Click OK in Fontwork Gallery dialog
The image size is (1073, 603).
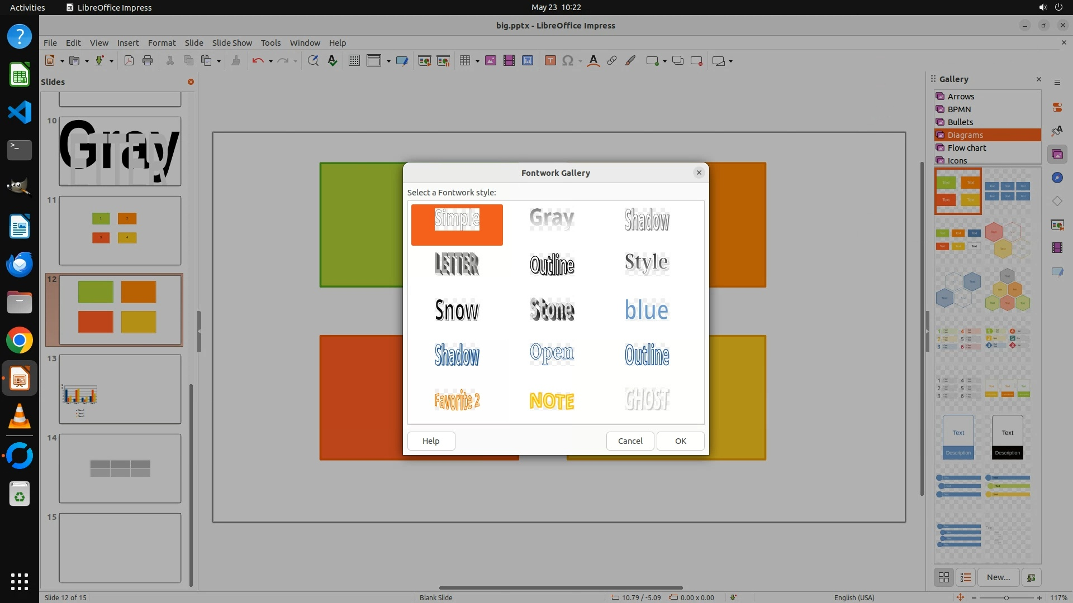point(680,441)
